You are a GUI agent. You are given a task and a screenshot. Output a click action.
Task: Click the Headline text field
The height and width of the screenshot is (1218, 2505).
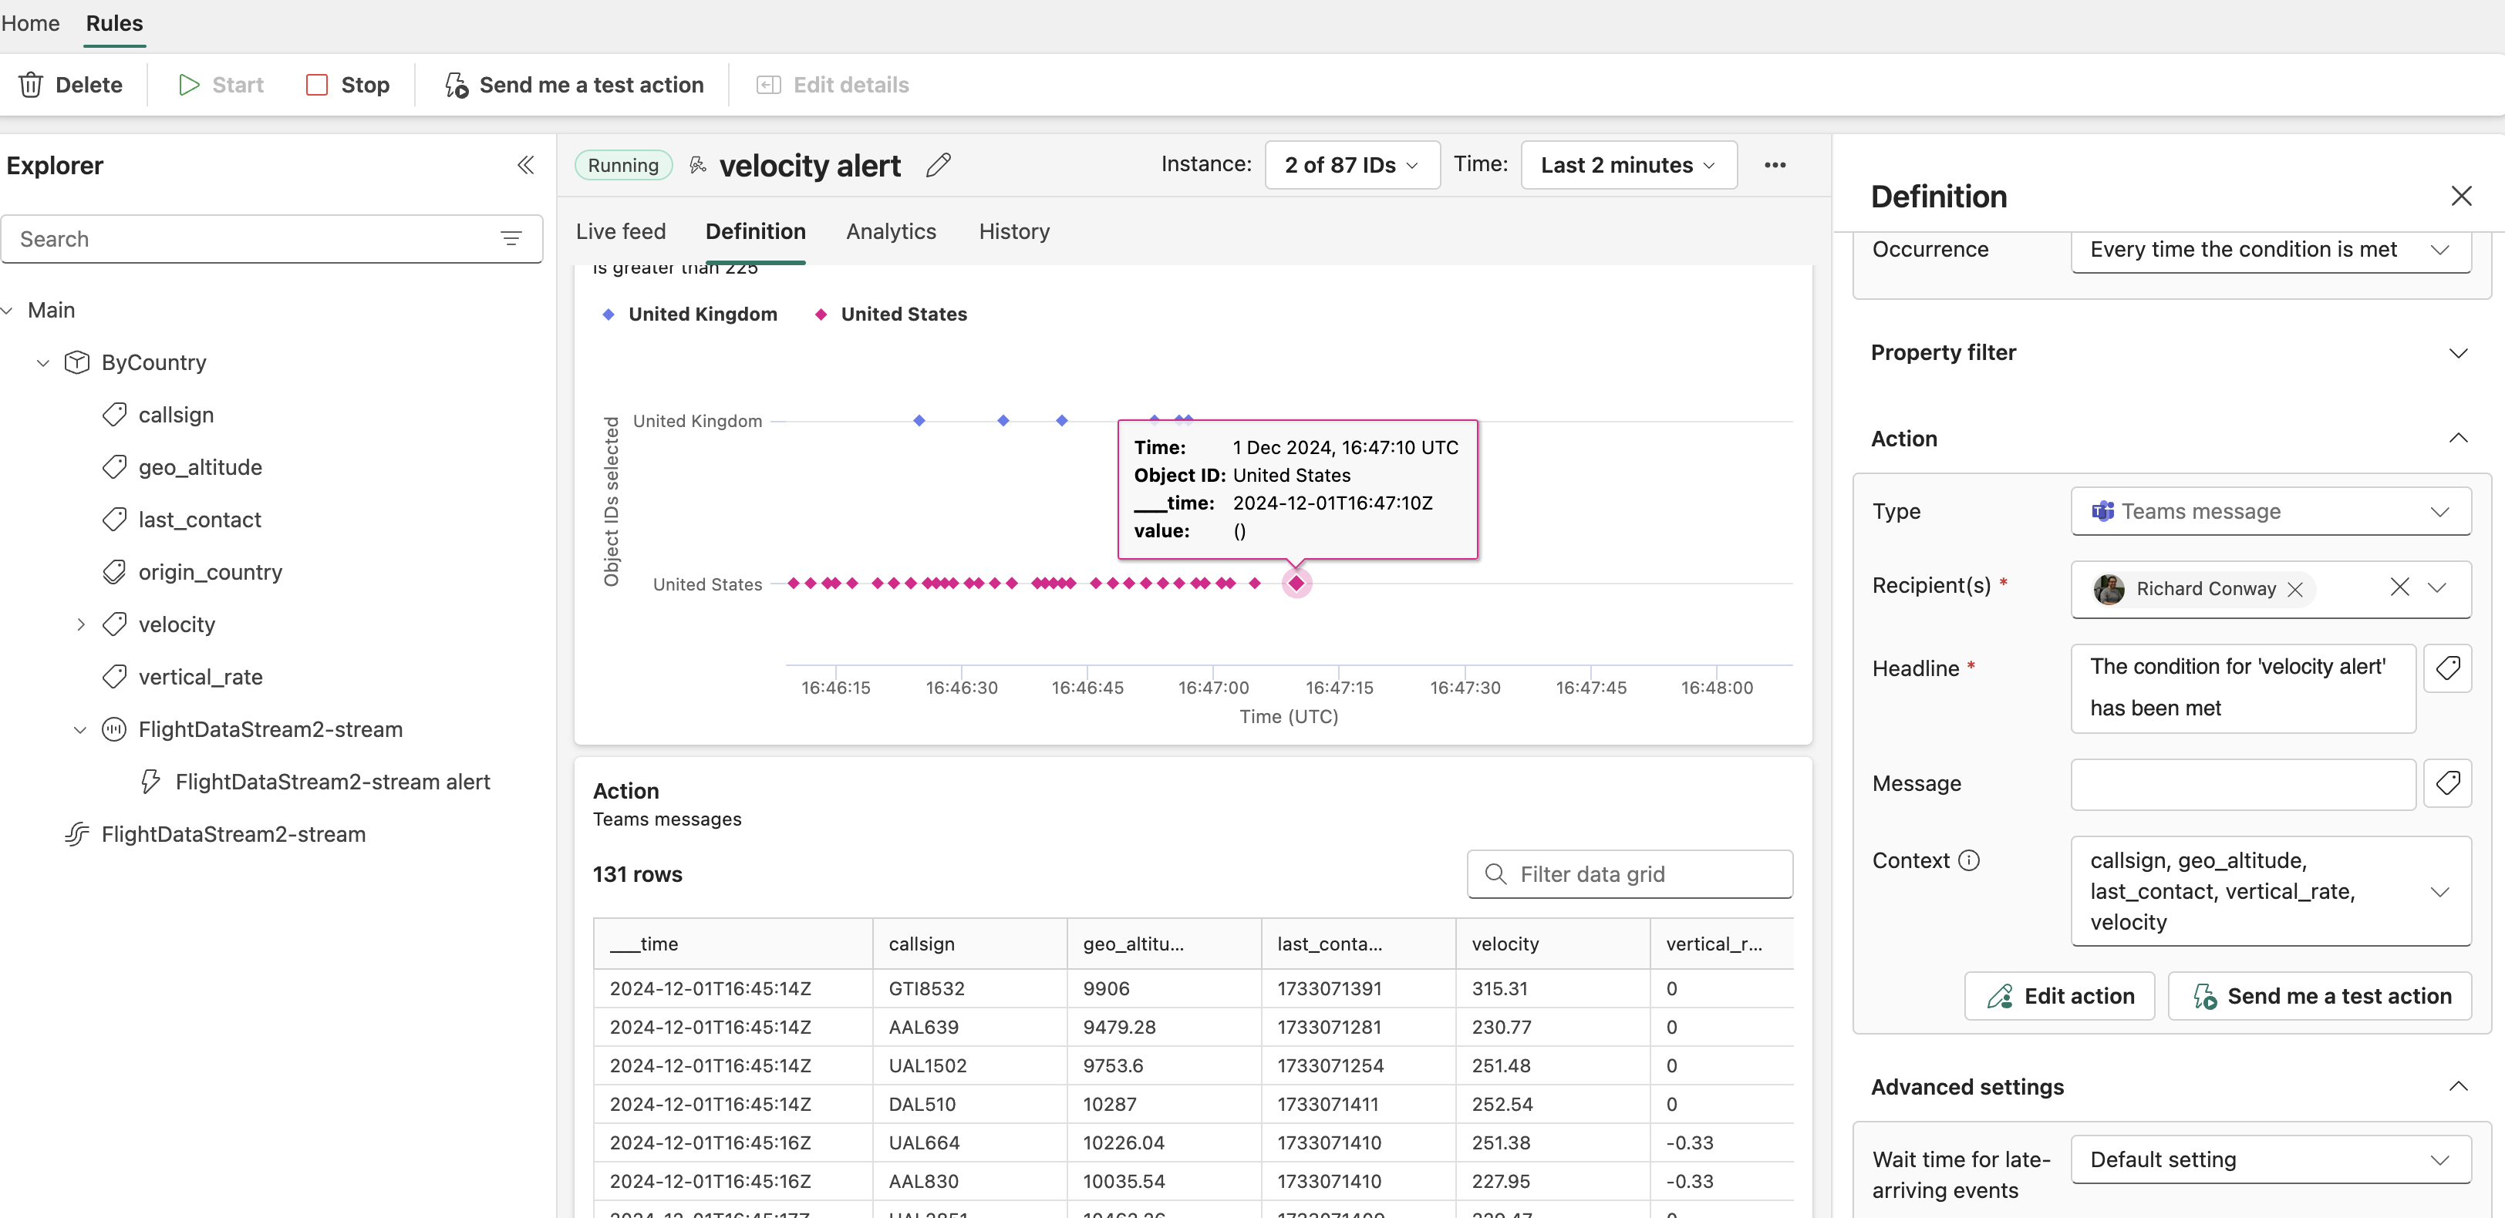point(2243,688)
